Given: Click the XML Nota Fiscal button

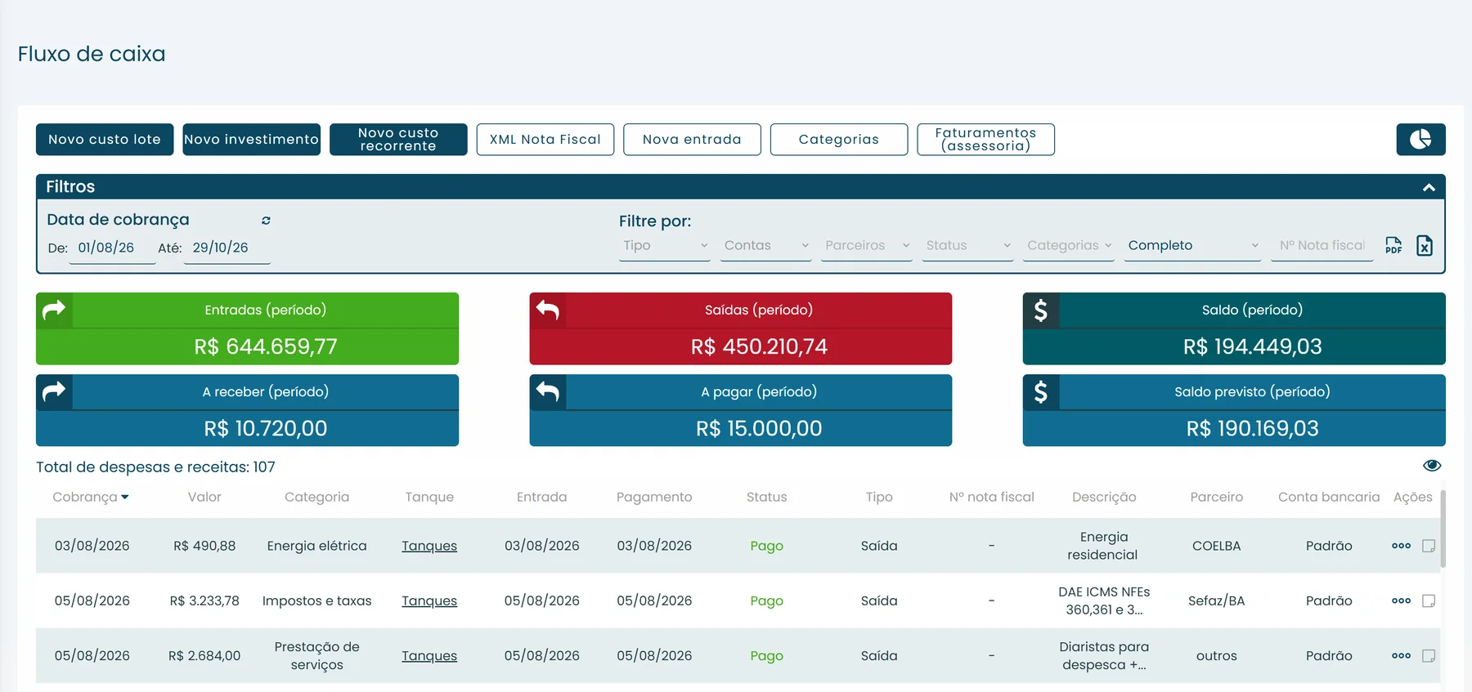Looking at the screenshot, I should point(545,140).
